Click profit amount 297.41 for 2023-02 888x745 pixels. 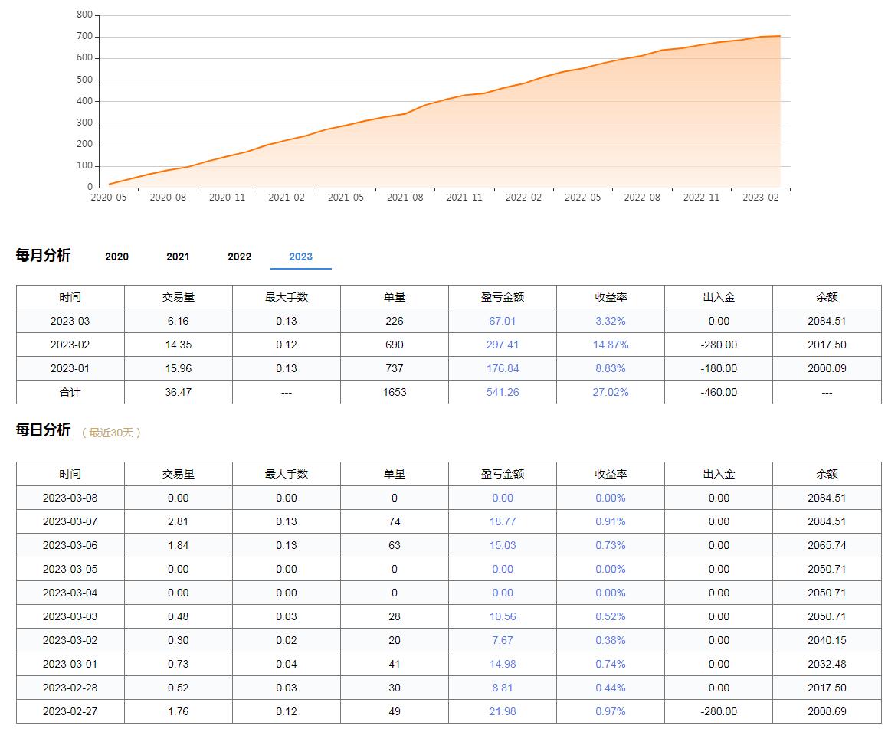(x=503, y=345)
